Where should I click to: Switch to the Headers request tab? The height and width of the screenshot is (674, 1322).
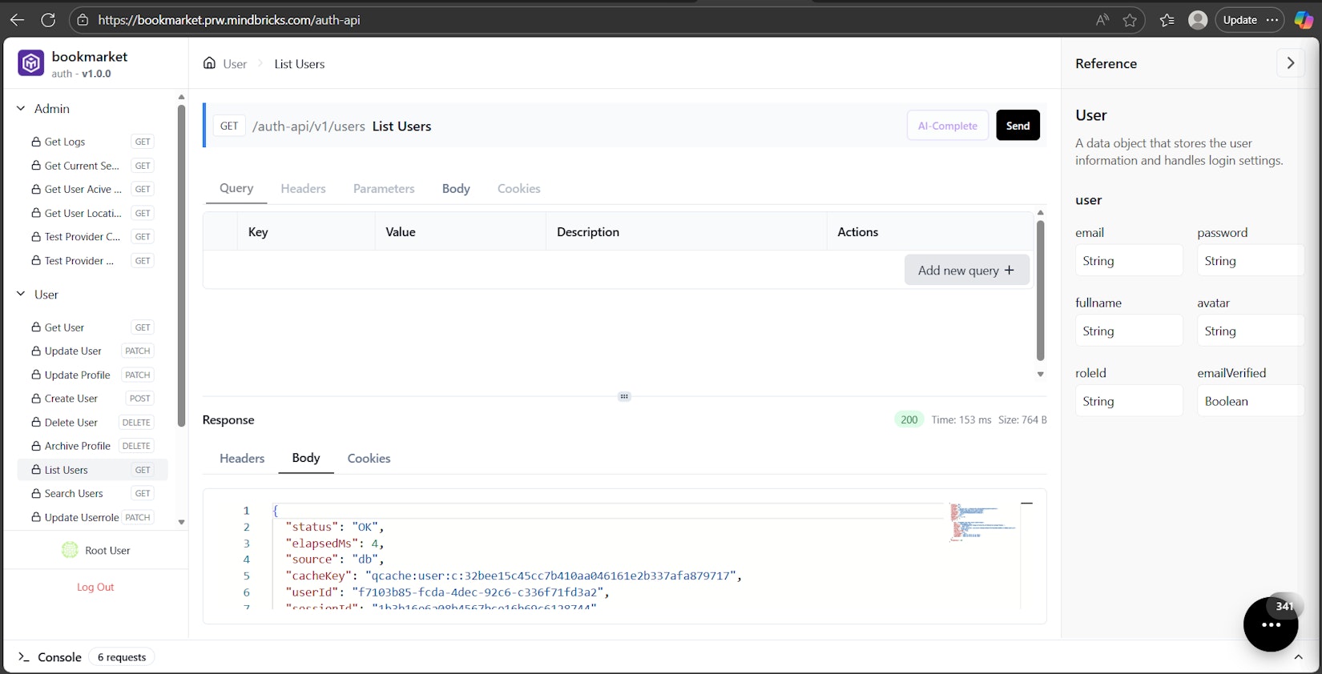pos(303,189)
